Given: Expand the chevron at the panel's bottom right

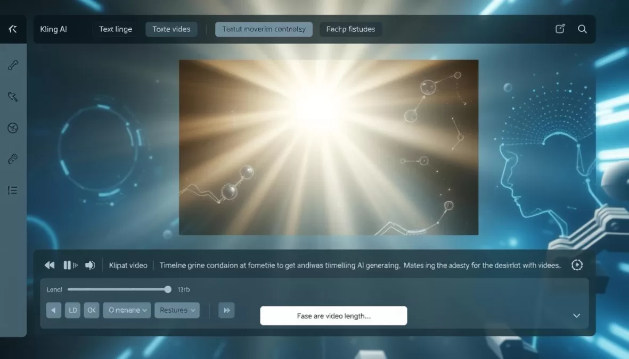Looking at the screenshot, I should click(x=576, y=315).
